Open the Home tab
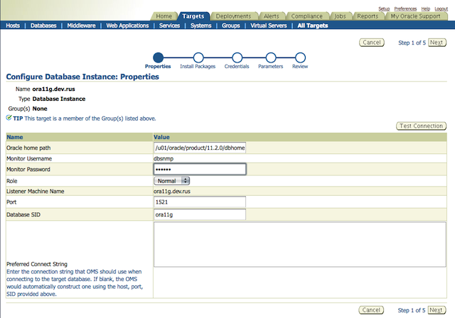Viewport: 455px width, 318px height. 164,16
